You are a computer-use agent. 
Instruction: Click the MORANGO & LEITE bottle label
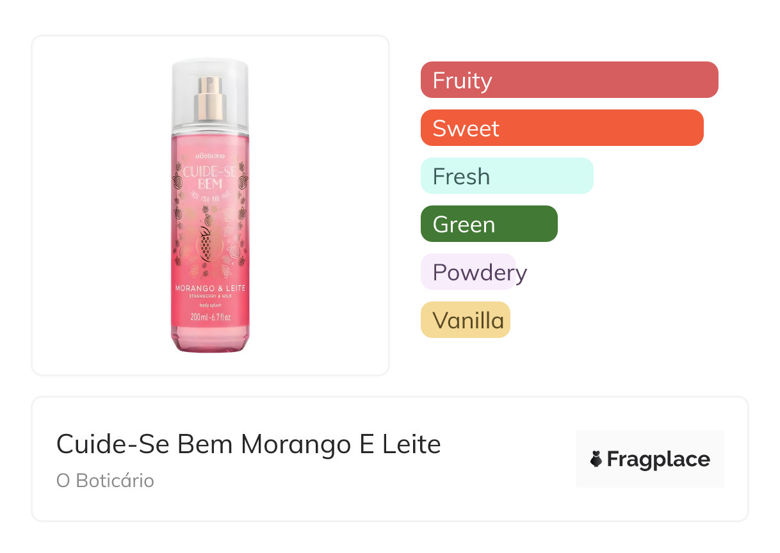point(210,288)
